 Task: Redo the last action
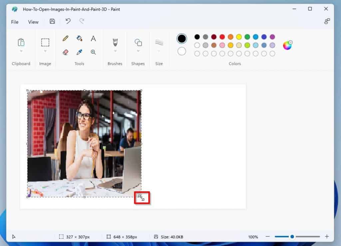click(82, 21)
